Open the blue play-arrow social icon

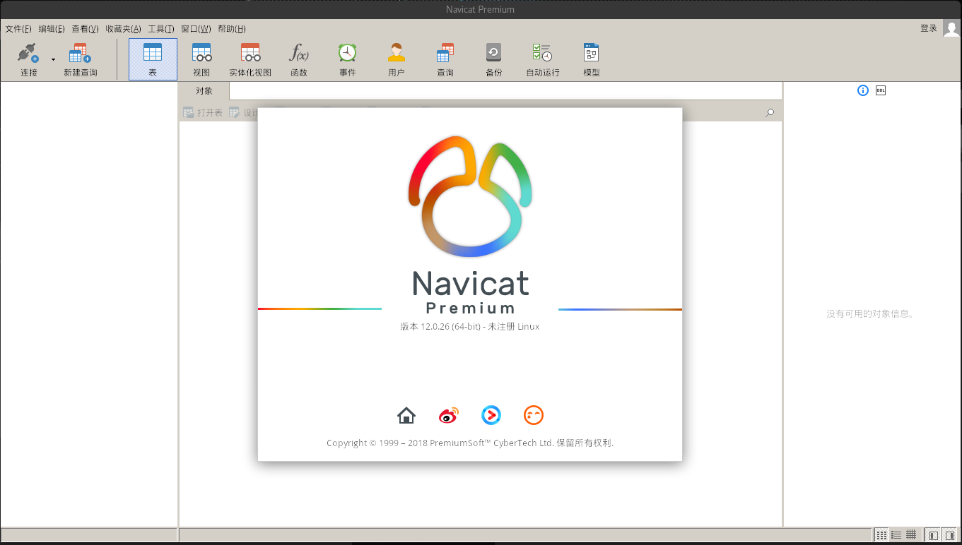coord(491,415)
